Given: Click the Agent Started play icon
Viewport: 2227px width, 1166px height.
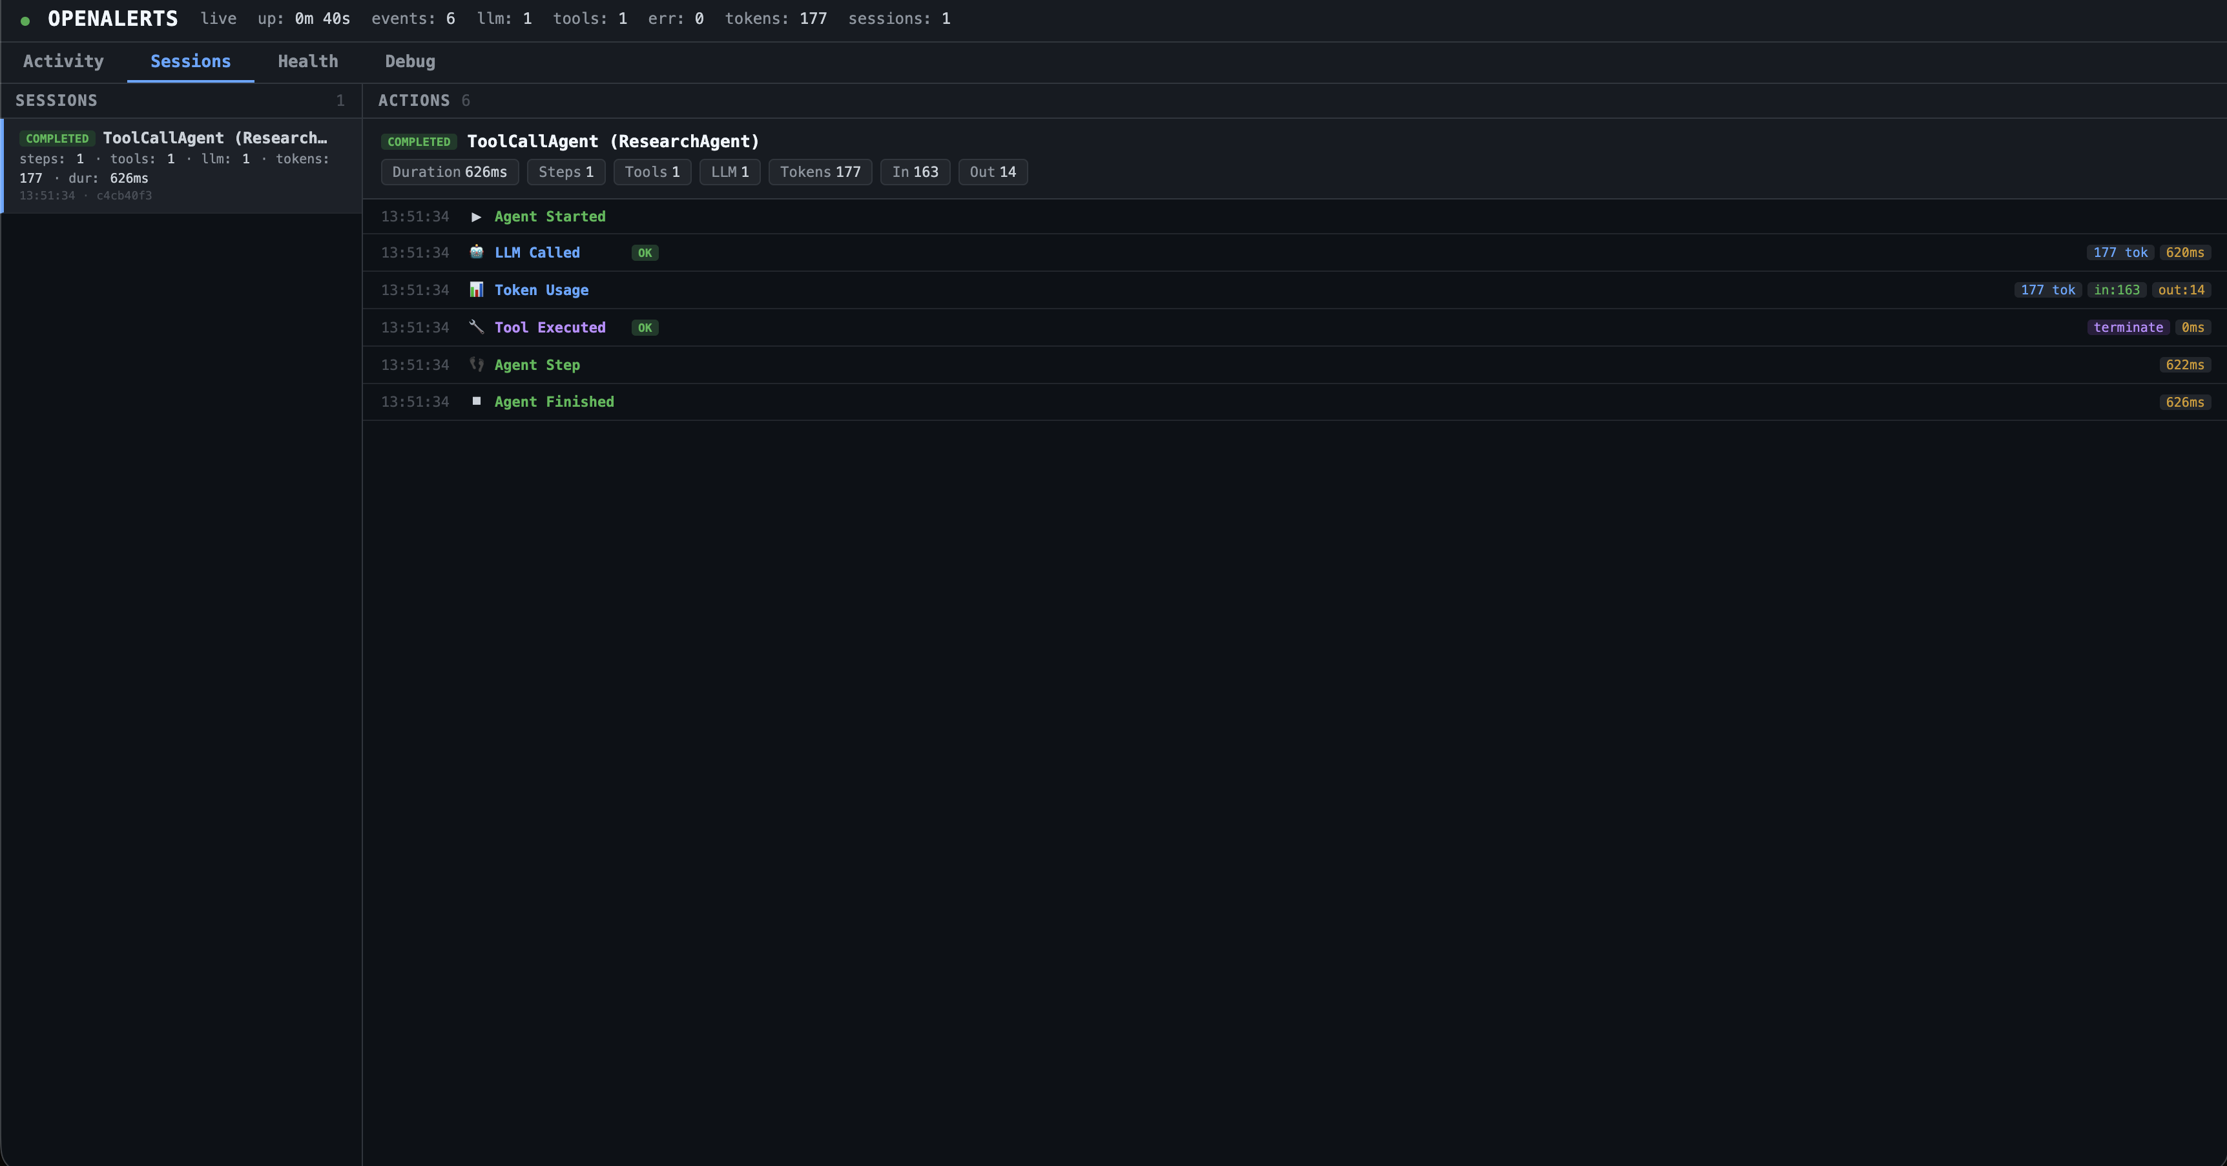Looking at the screenshot, I should (477, 217).
